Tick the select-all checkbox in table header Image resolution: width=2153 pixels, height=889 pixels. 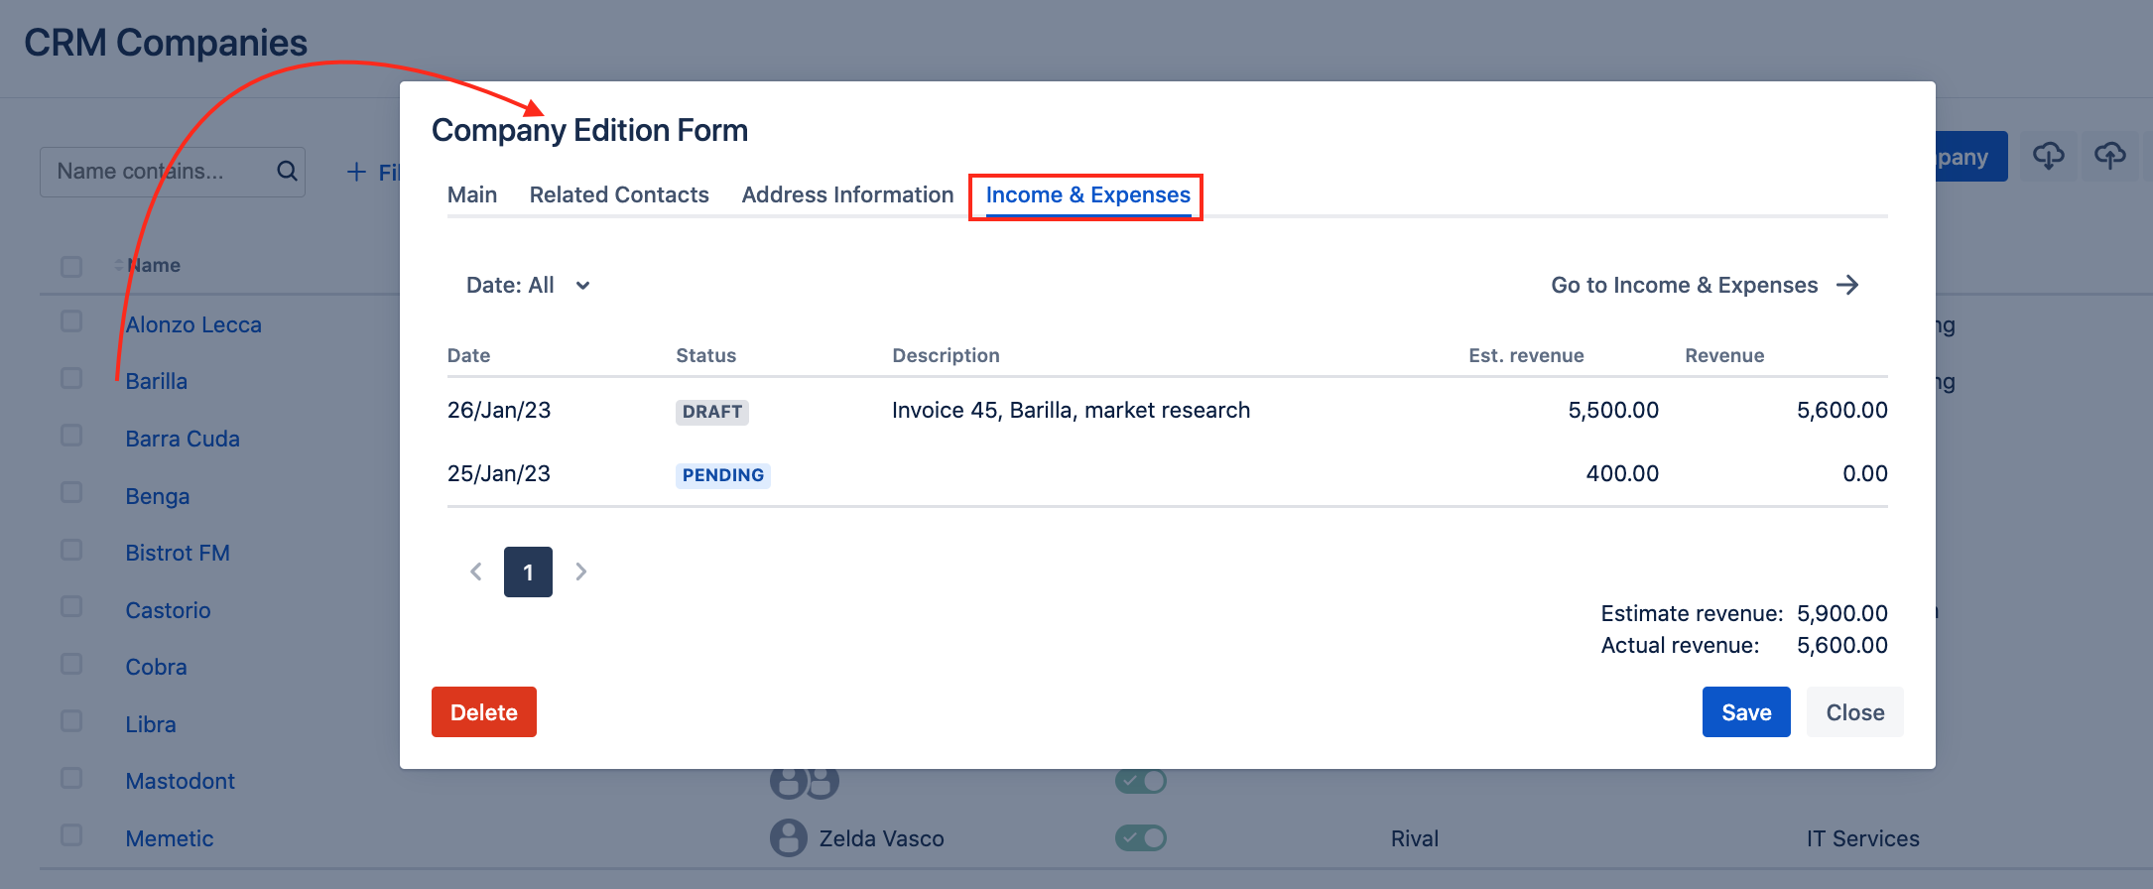(x=71, y=266)
